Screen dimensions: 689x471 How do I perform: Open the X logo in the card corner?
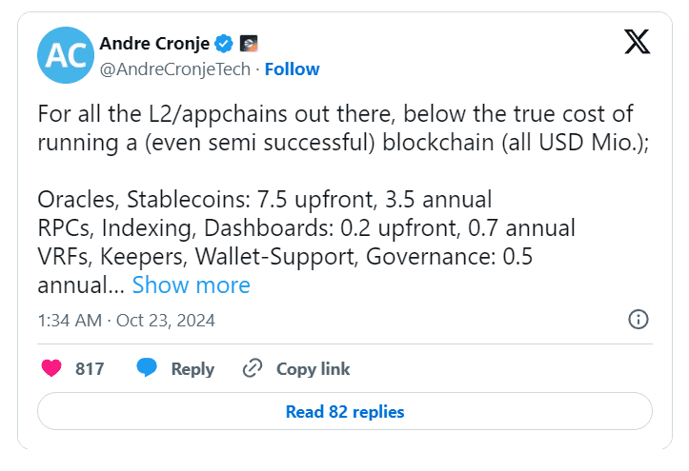coord(638,42)
